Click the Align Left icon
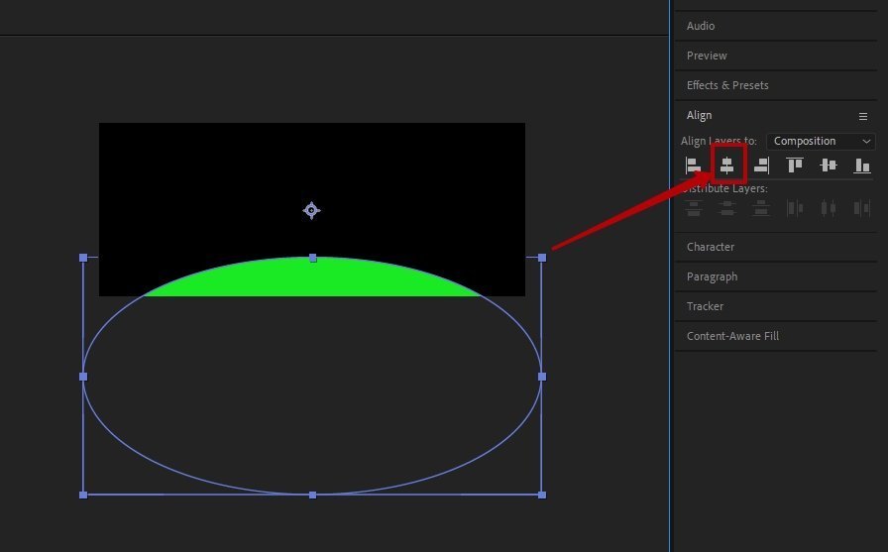The image size is (888, 552). point(693,166)
